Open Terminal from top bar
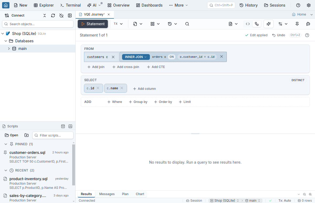The width and height of the screenshot is (315, 203). pos(70,5)
